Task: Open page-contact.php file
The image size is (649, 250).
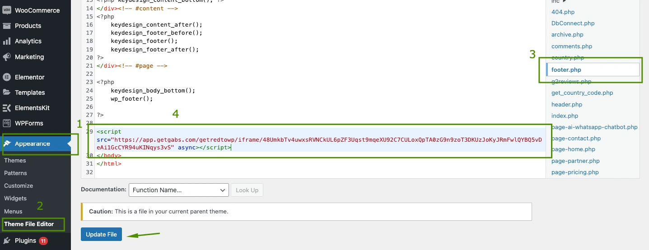Action: (576, 138)
